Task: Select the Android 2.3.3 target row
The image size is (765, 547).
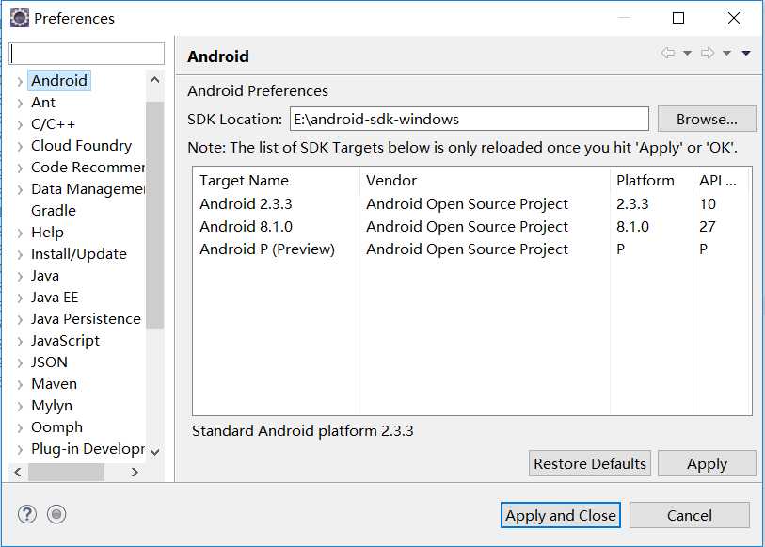Action: (471, 203)
